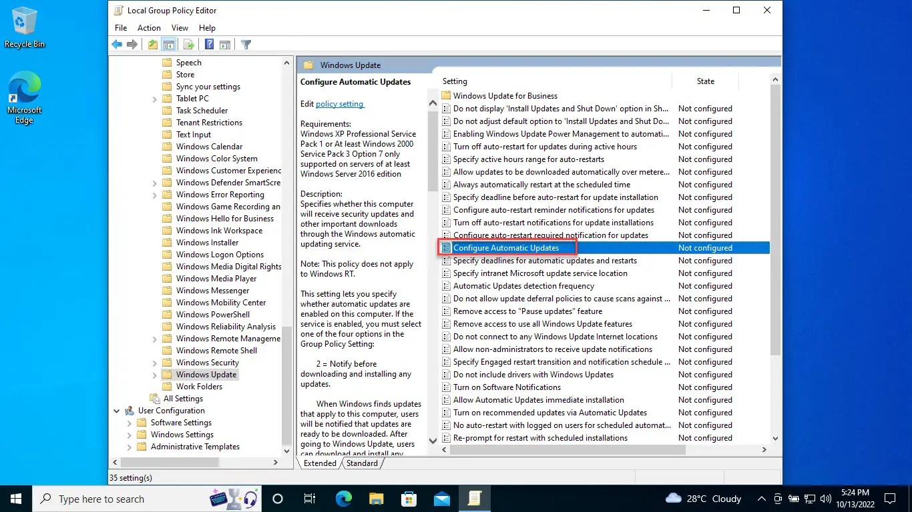Select the Windows Security tree item
This screenshot has height=512, width=912.
[x=207, y=363]
